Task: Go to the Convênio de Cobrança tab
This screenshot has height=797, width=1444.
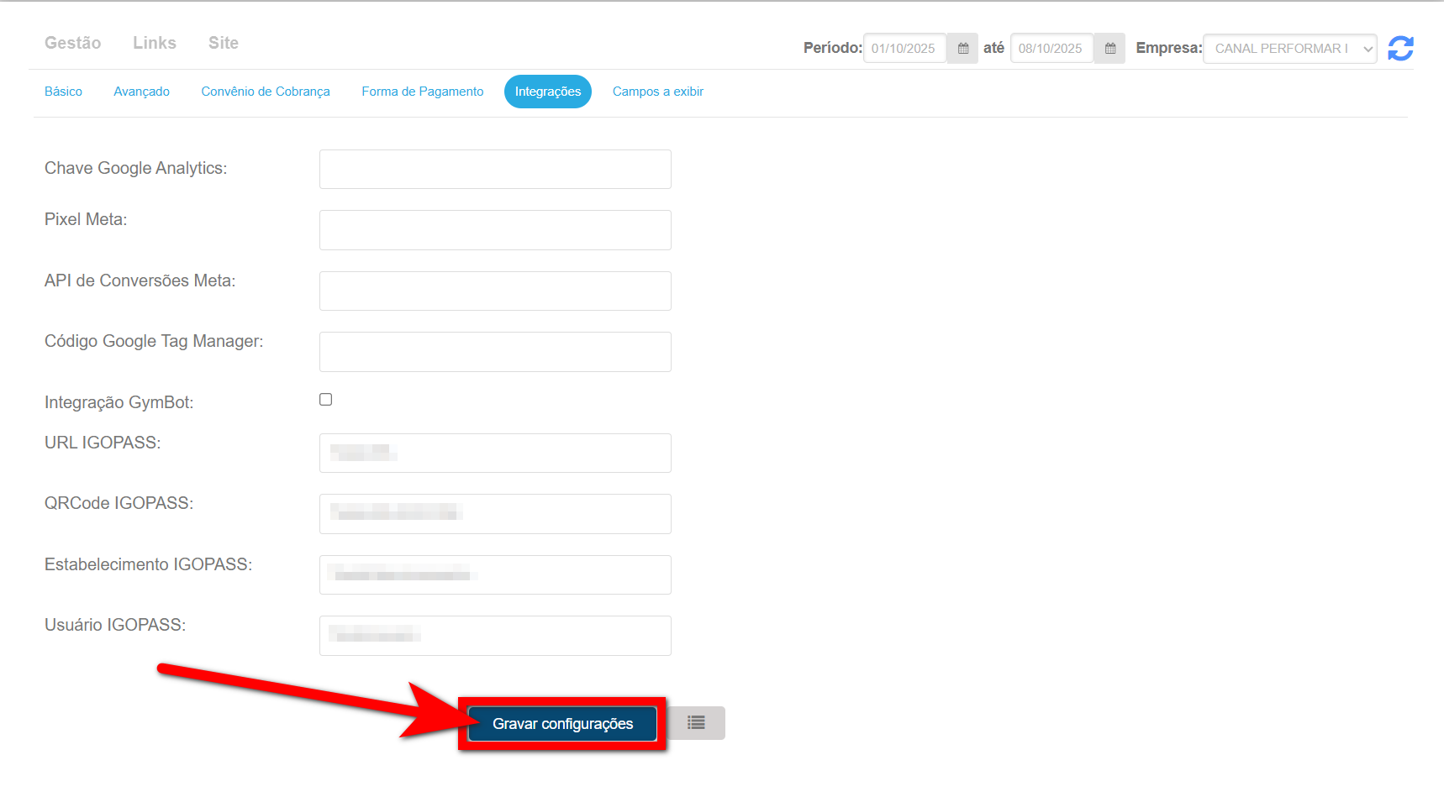Action: pyautogui.click(x=266, y=92)
